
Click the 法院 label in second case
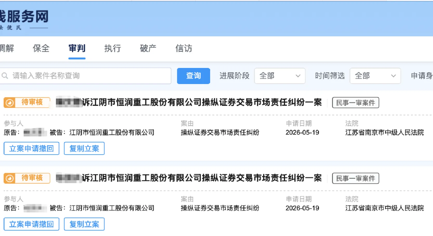pos(352,199)
